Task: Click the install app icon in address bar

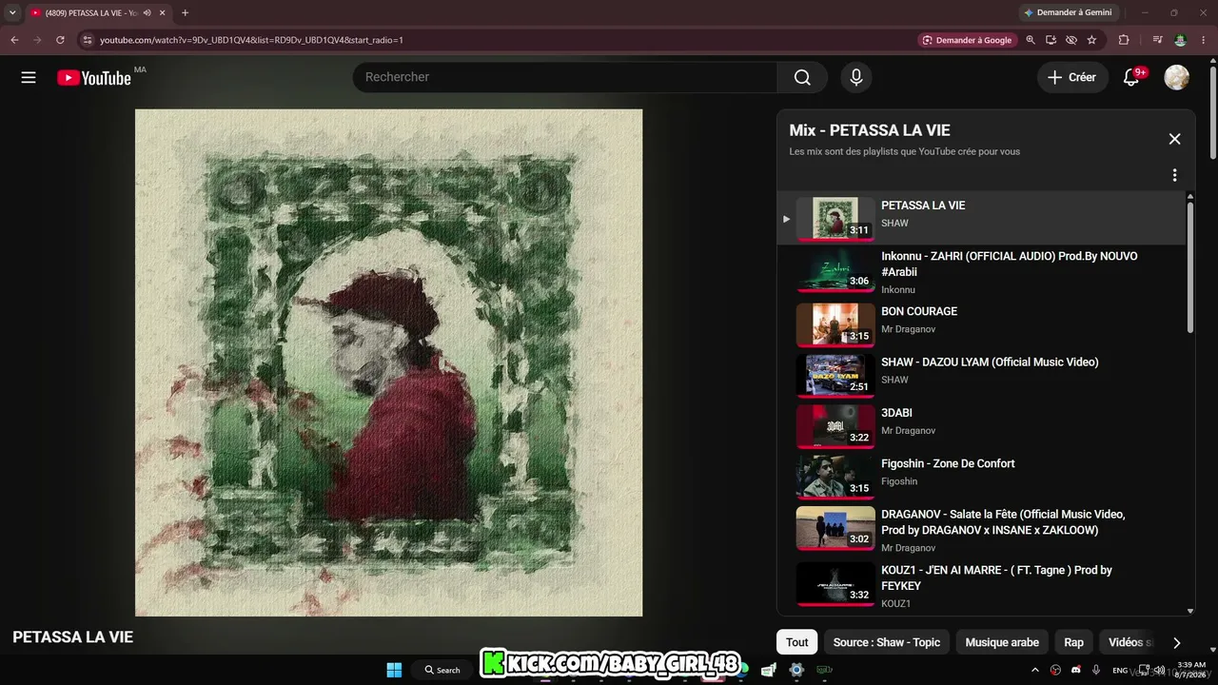Action: pos(1051,40)
